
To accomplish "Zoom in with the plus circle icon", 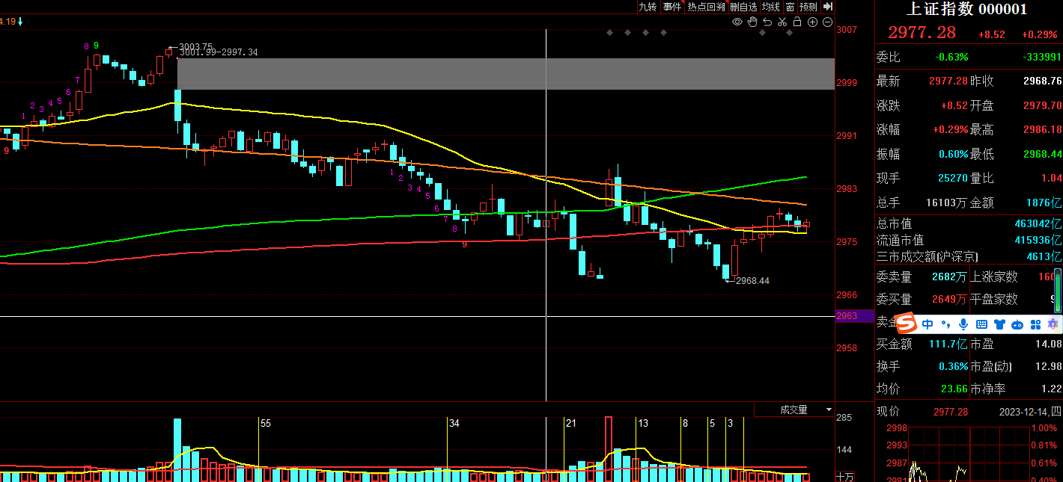I will pyautogui.click(x=813, y=22).
